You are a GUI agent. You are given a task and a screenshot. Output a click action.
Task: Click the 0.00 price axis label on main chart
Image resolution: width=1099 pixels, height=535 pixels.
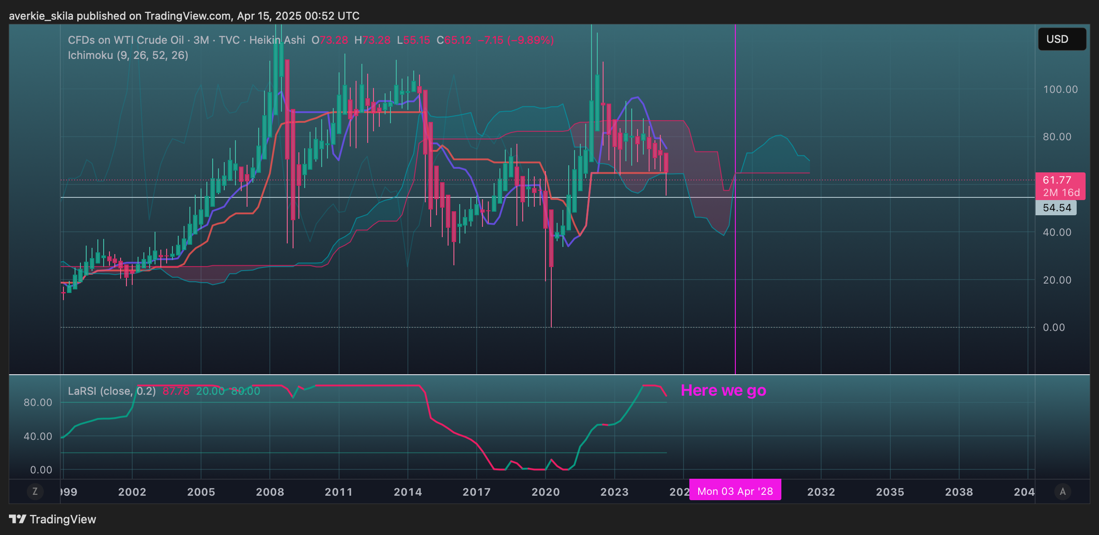(1054, 327)
